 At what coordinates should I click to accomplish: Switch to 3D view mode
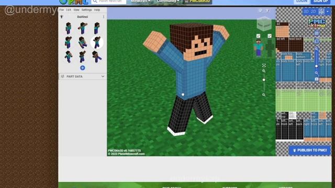pyautogui.click(x=306, y=11)
